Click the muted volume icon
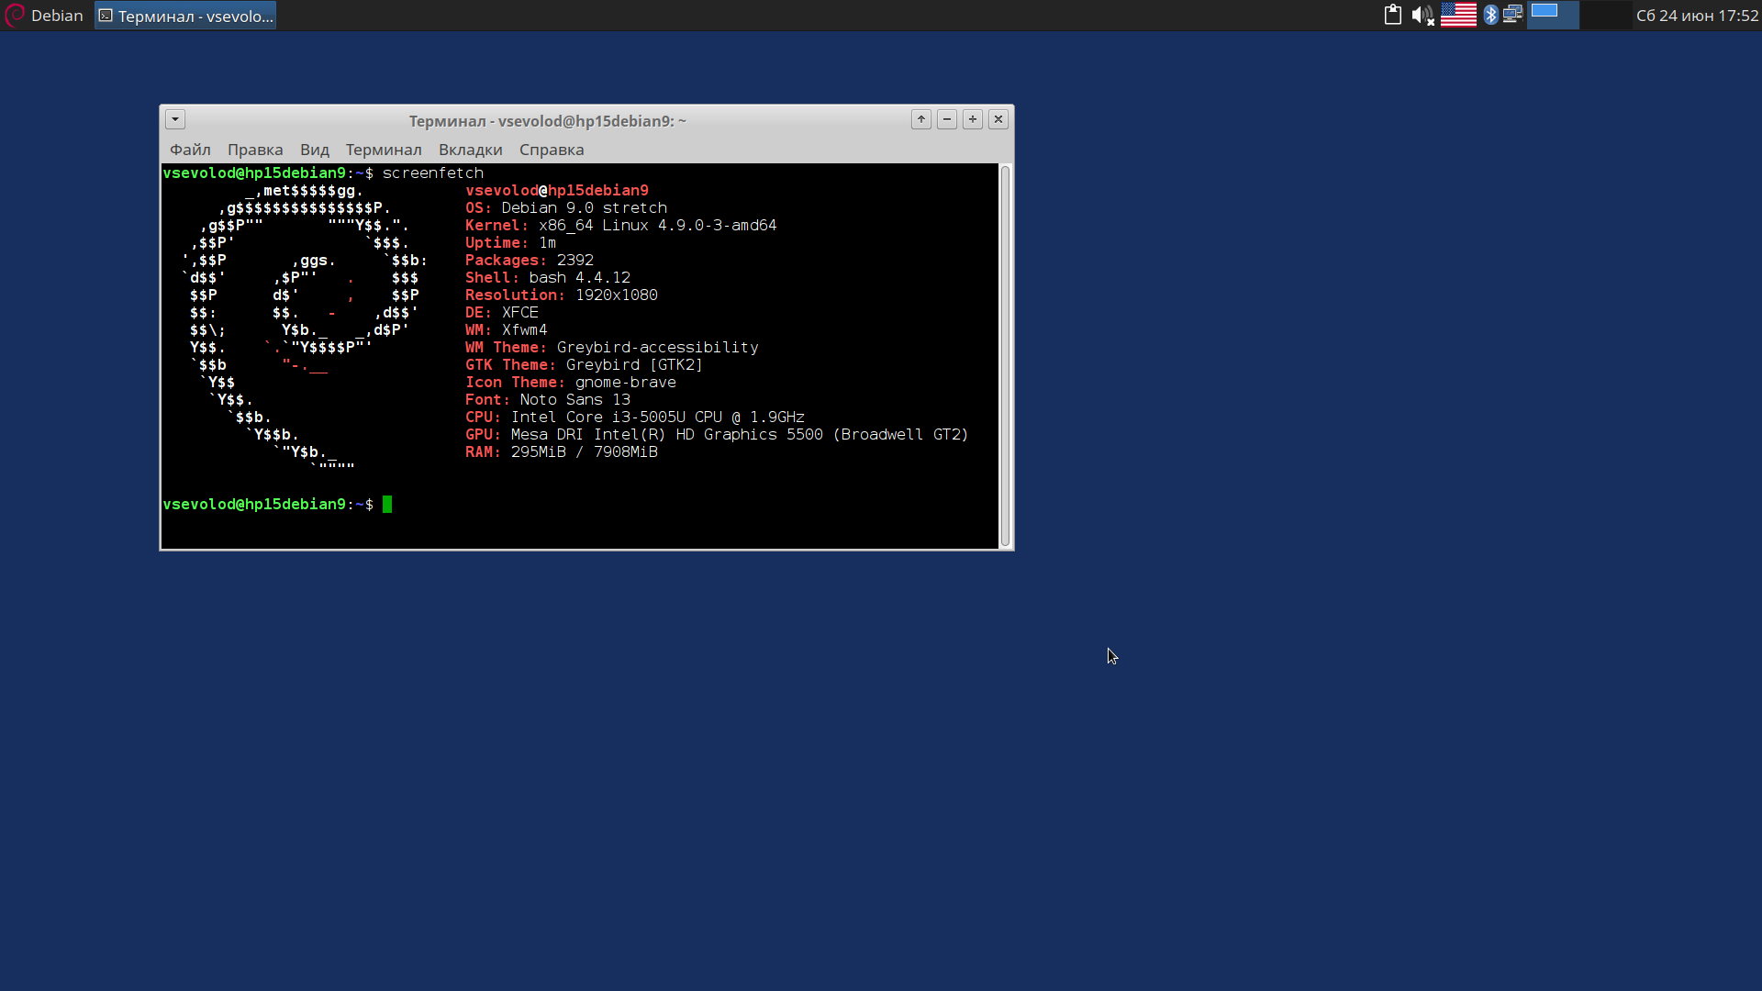The image size is (1762, 991). tap(1422, 15)
